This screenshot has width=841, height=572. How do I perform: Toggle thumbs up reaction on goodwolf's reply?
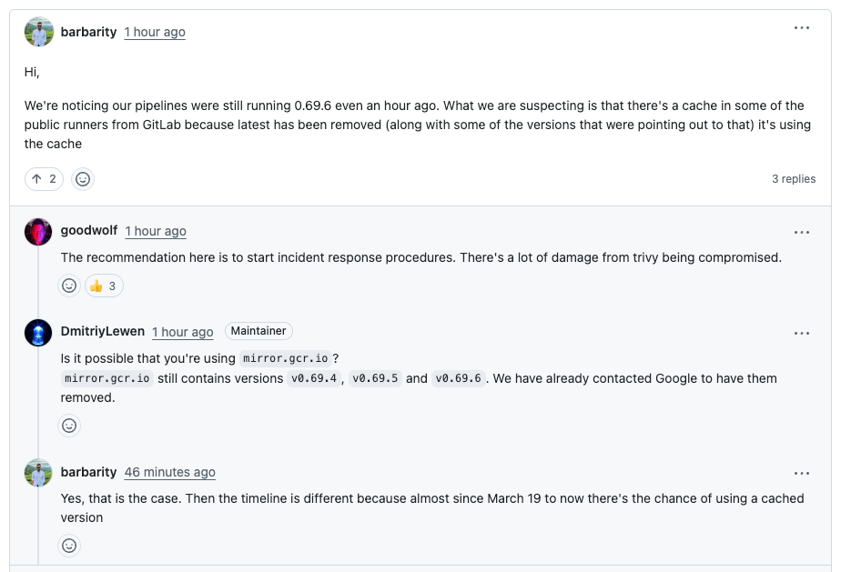click(x=104, y=286)
